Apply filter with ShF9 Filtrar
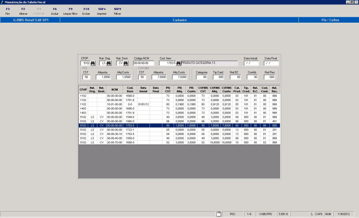Image resolution: width=359 pixels, height=218 pixels. (x=117, y=11)
